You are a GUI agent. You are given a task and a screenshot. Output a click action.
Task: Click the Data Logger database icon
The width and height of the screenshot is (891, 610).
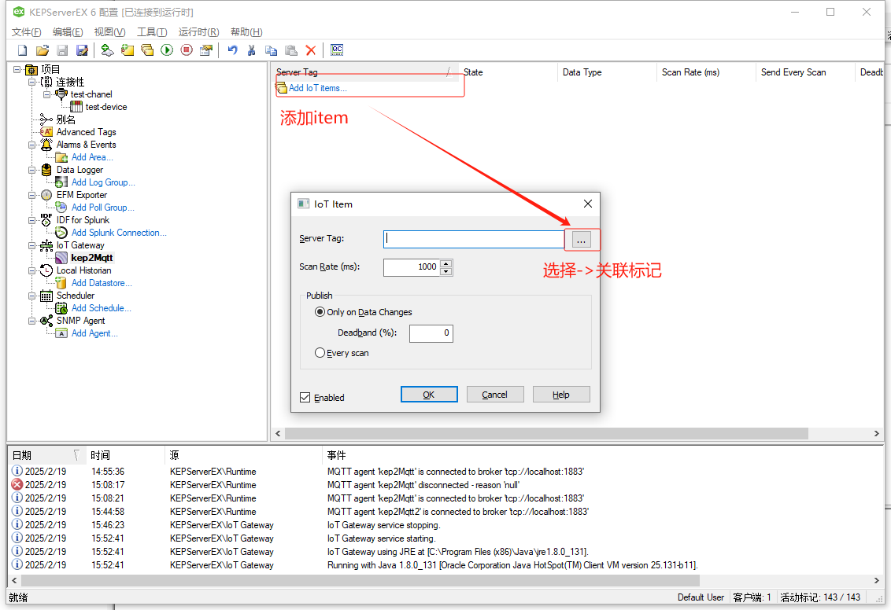tap(46, 170)
